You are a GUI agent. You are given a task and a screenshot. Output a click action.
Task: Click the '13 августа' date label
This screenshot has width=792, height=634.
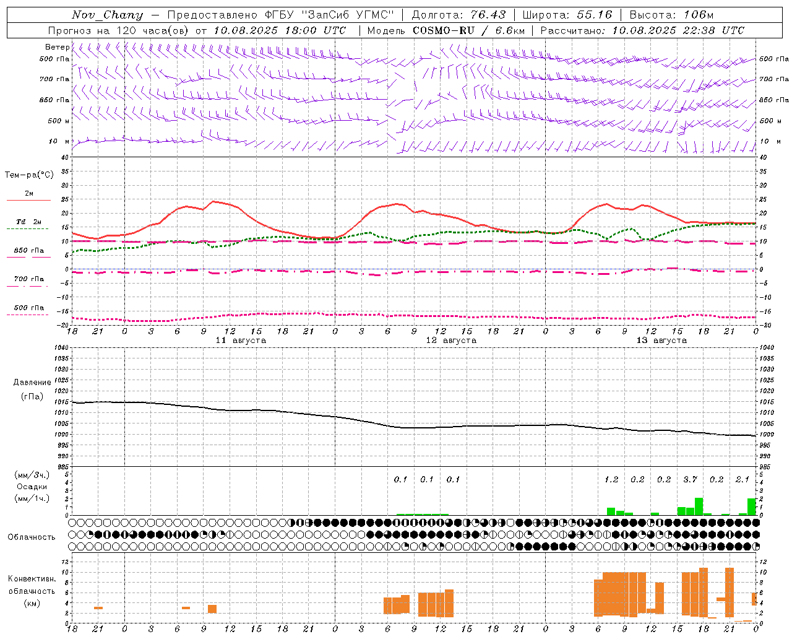661,341
